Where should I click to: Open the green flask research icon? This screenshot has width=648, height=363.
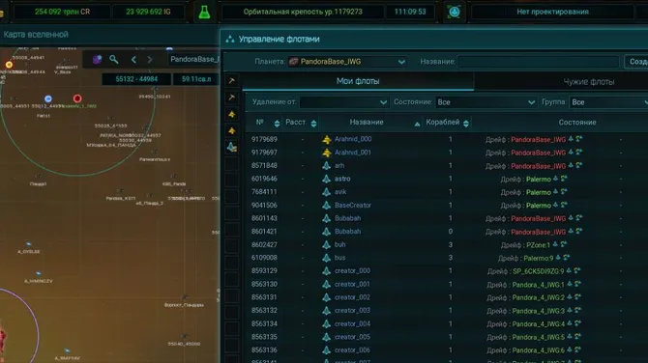tap(204, 12)
